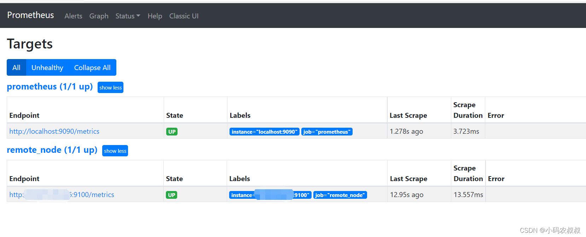The width and height of the screenshot is (586, 237).
Task: Open the Help link in navbar
Action: tap(155, 16)
